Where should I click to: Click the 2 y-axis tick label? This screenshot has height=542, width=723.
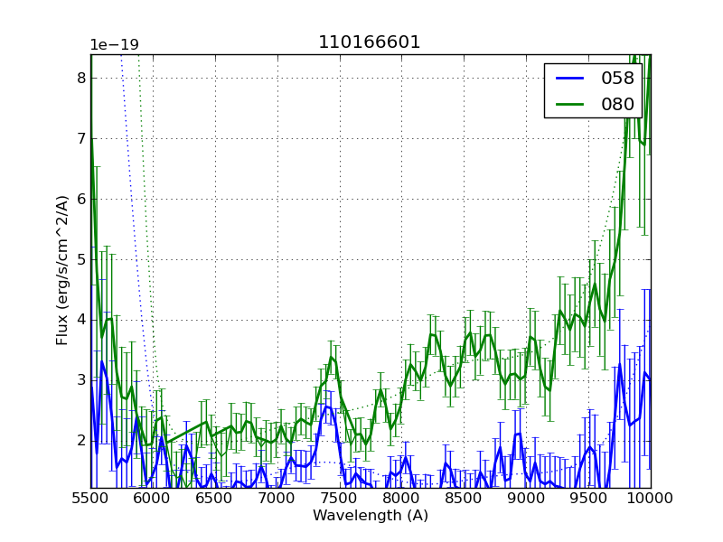tap(81, 440)
